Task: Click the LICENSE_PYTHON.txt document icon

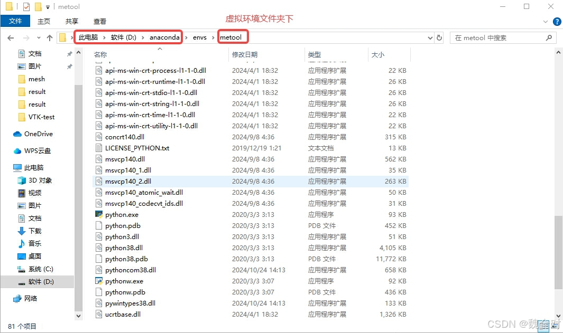Action: pyautogui.click(x=99, y=148)
